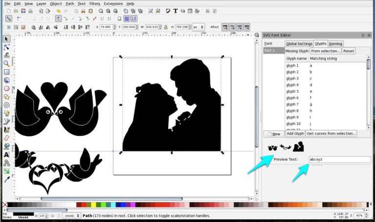Click the Undo yellow arrow icon
The image size is (375, 222).
click(59, 11)
